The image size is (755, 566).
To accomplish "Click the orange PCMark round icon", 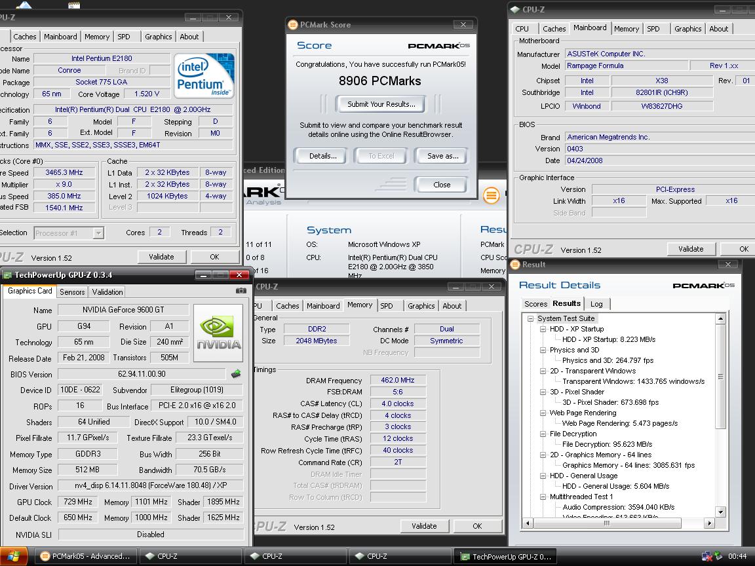I will [x=491, y=195].
